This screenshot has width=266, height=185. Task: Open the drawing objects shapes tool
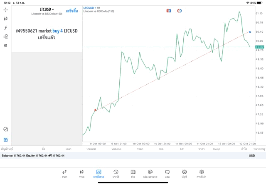pos(6,37)
